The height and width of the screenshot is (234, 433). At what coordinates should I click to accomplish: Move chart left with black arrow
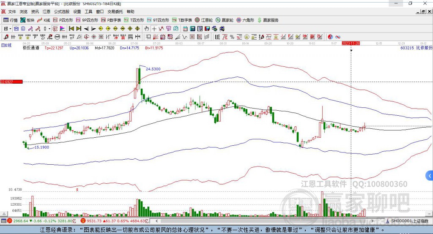tap(86, 29)
